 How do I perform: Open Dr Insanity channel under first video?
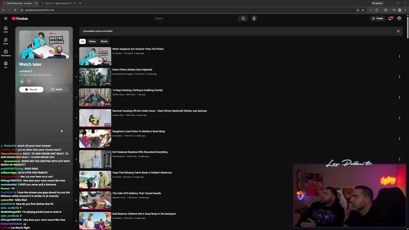click(x=117, y=53)
